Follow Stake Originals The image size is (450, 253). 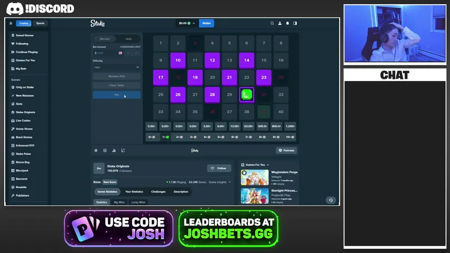pos(219,168)
